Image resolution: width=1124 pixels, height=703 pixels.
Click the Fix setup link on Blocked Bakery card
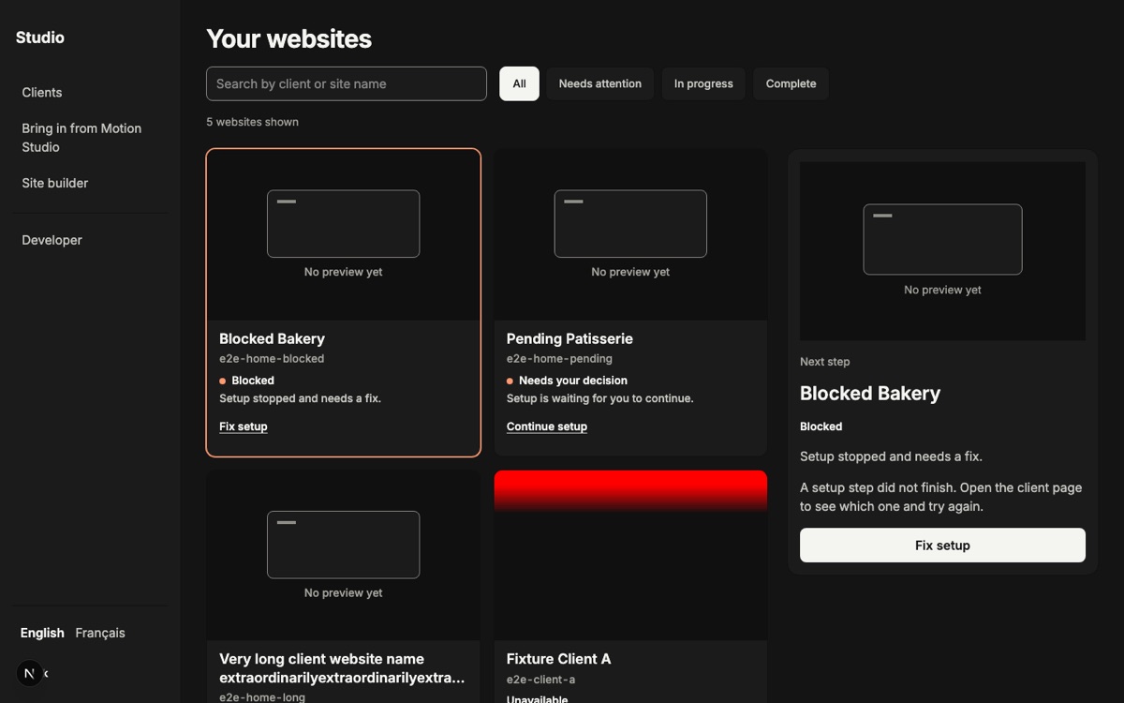(244, 426)
